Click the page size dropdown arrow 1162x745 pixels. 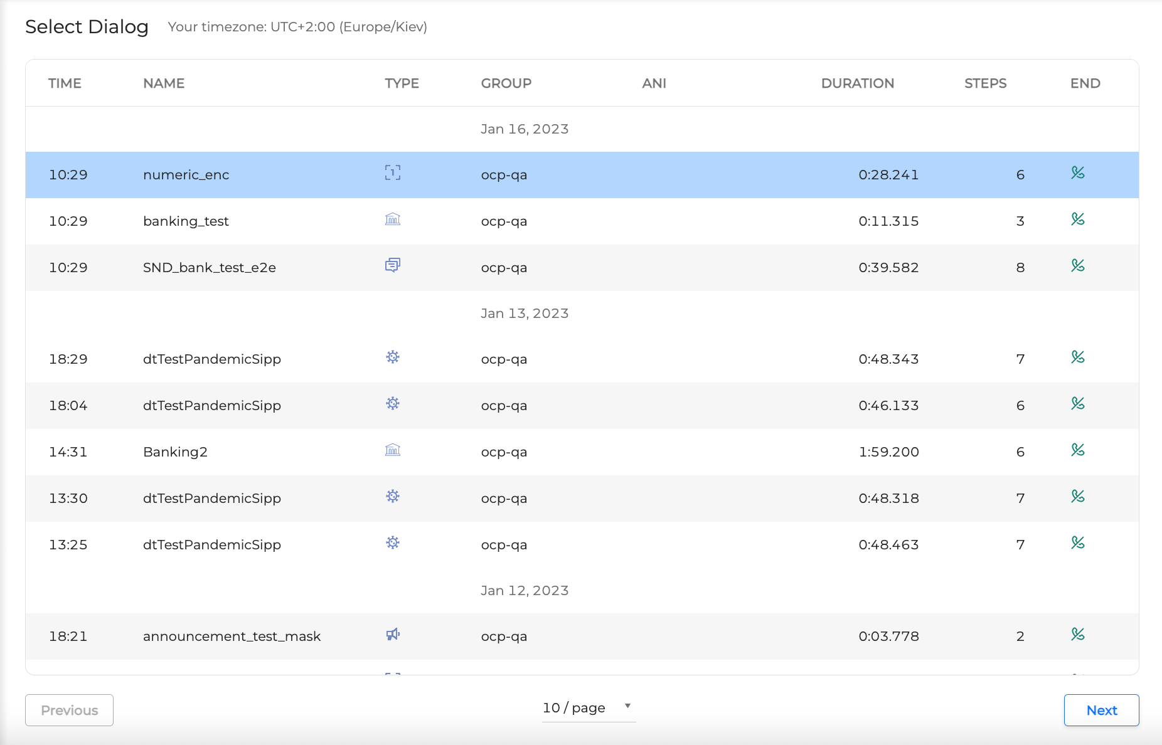click(627, 706)
